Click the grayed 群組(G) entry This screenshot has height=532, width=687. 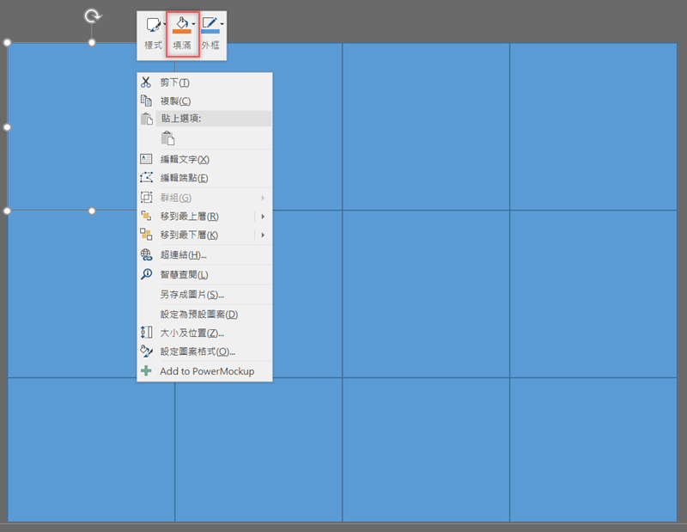click(204, 198)
